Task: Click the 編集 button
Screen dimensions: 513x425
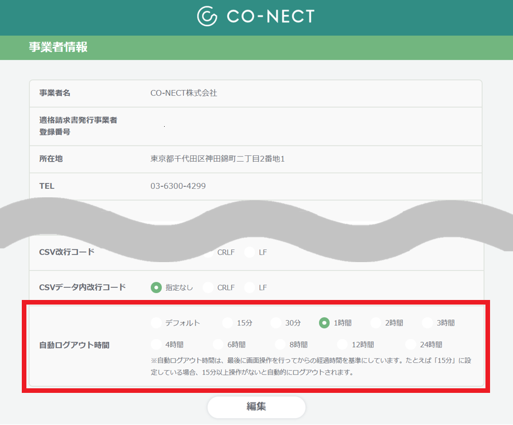Action: [x=256, y=407]
